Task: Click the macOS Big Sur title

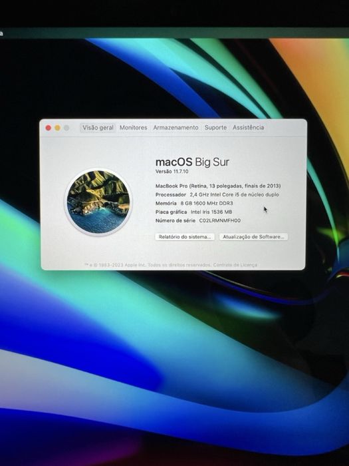Action: coord(192,162)
